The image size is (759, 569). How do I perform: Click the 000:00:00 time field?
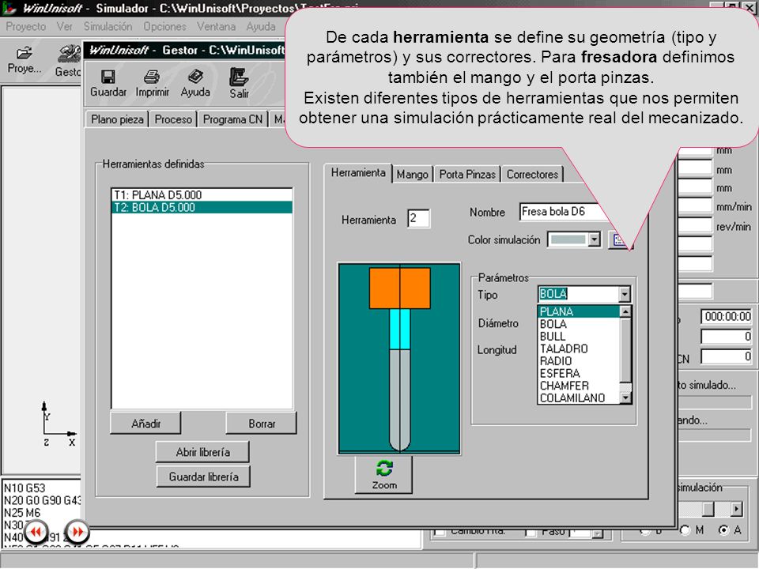tap(727, 316)
